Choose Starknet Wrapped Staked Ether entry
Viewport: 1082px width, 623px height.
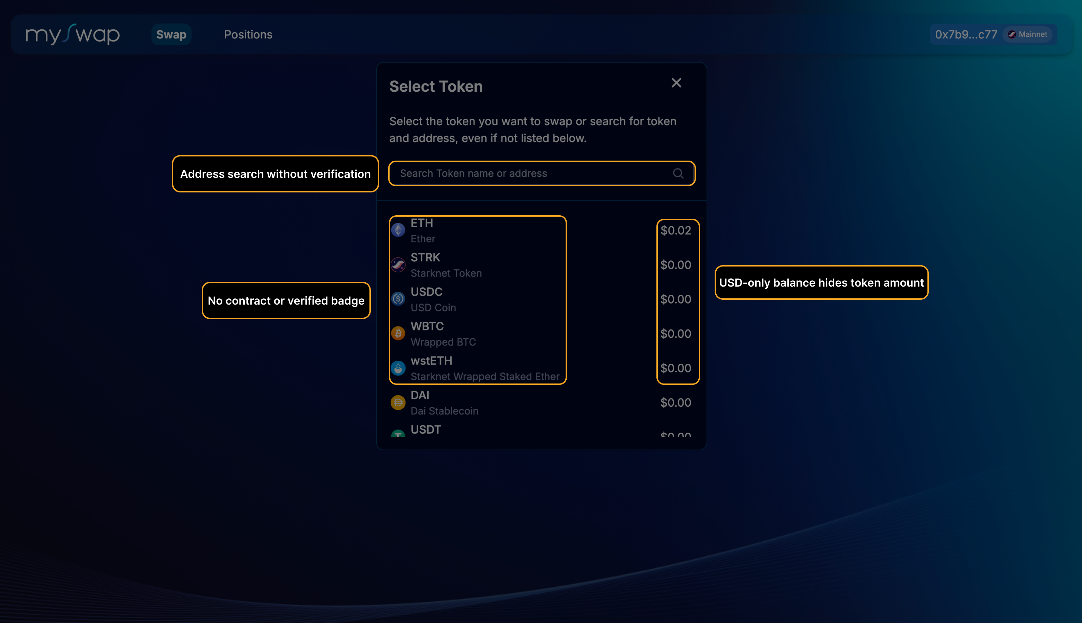pos(485,377)
